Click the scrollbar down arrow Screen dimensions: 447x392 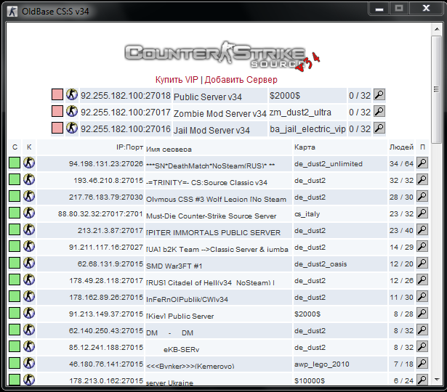(x=436, y=380)
